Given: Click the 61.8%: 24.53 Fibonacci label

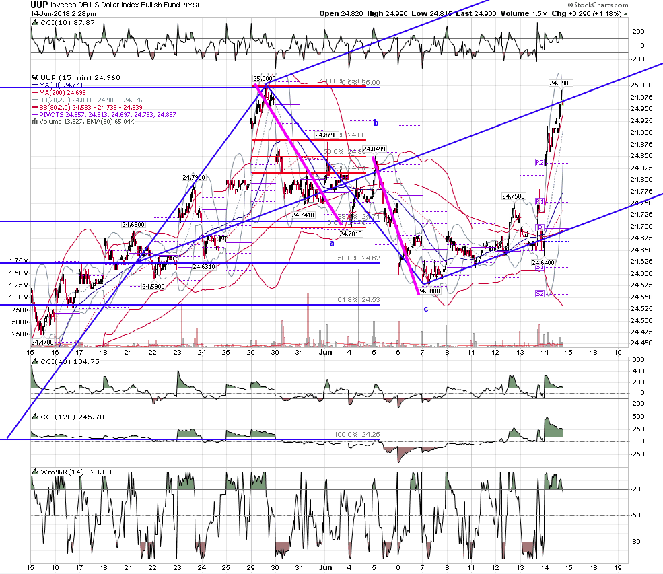Looking at the screenshot, I should pos(359,299).
